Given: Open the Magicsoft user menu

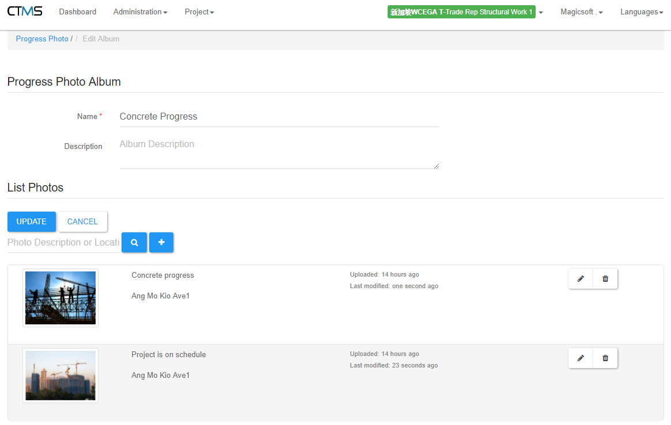Looking at the screenshot, I should pos(582,12).
